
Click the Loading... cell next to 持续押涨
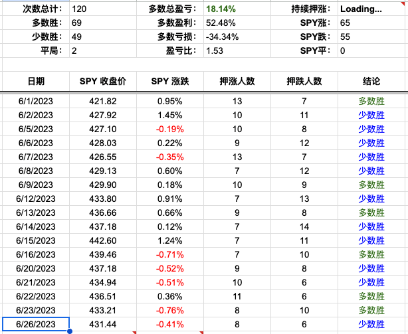[x=373, y=9]
